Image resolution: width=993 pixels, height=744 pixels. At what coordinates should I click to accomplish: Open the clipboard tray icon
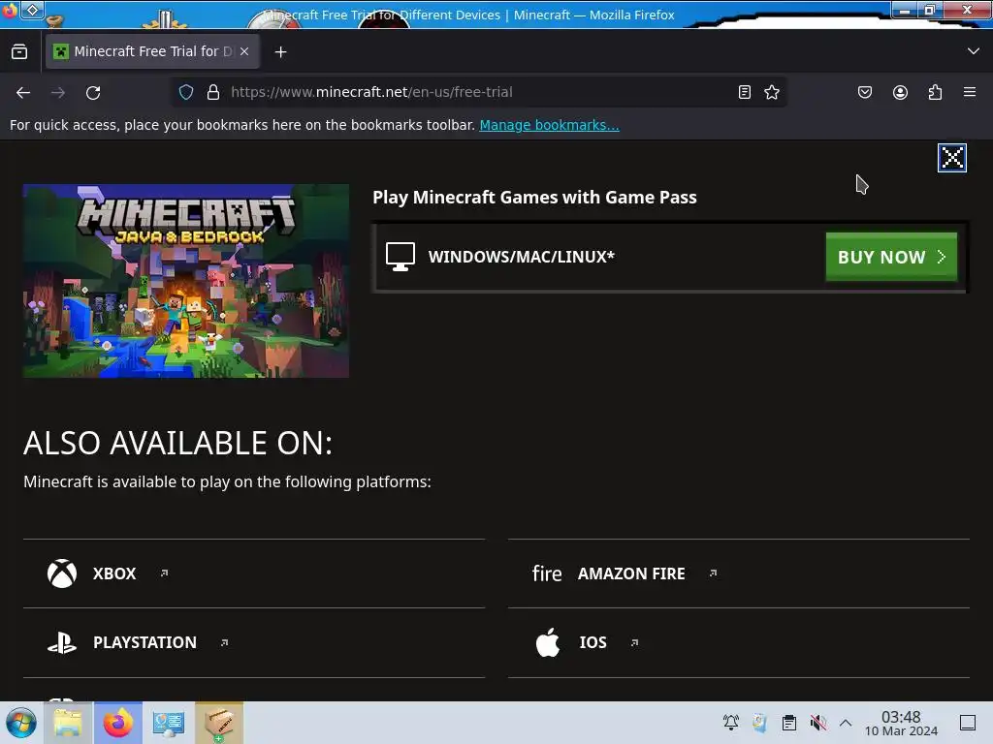click(789, 723)
